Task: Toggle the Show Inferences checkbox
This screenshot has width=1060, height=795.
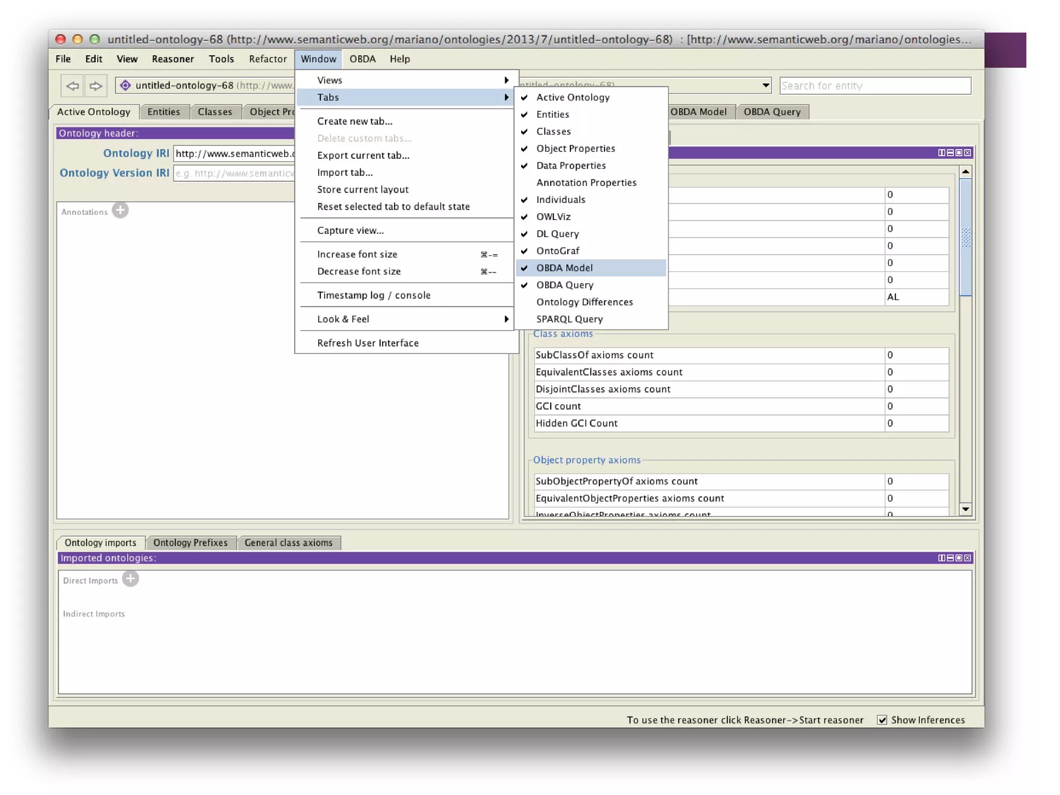Action: pyautogui.click(x=882, y=720)
